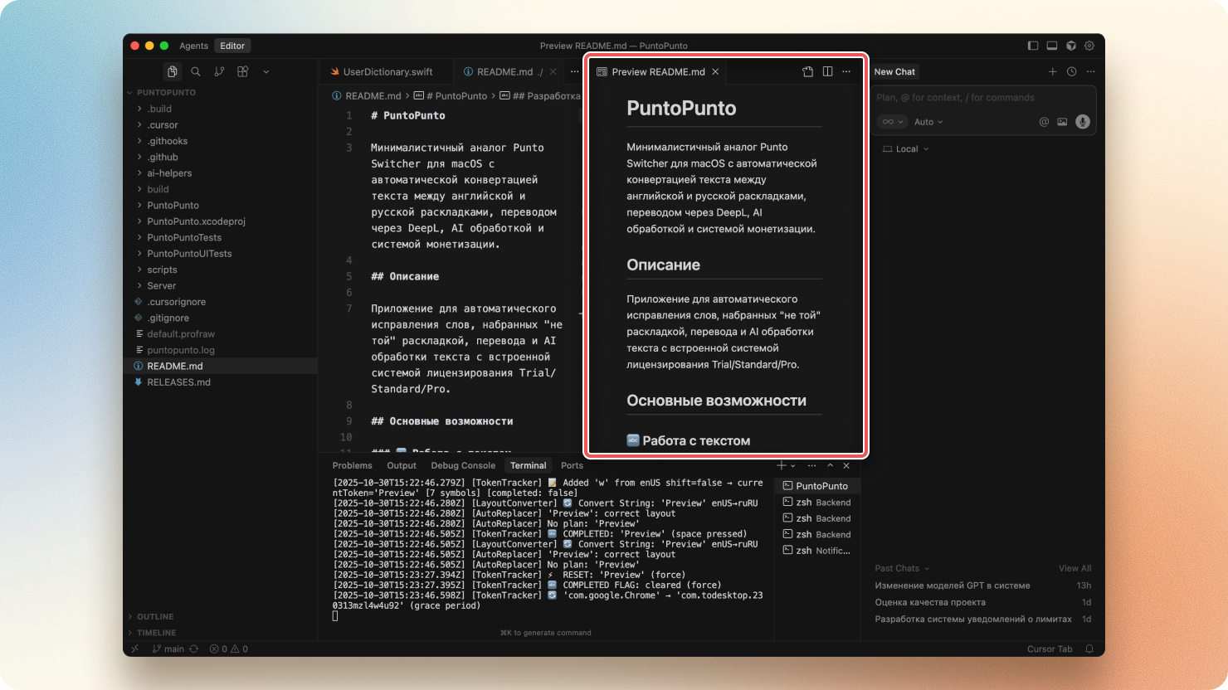The height and width of the screenshot is (690, 1228).
Task: Click the @ add context icon
Action: point(1044,122)
